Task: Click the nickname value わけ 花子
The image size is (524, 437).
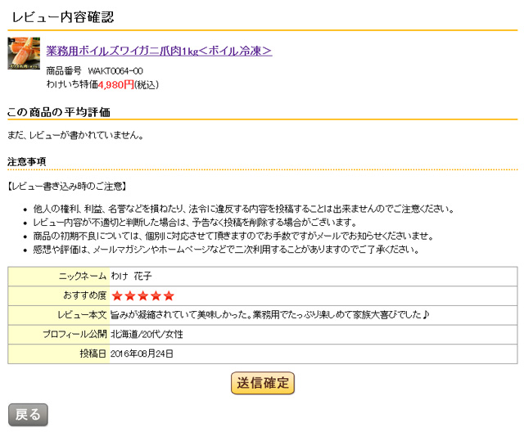Action: click(131, 277)
